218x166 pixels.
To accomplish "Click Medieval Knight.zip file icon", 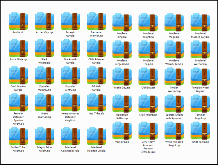I will (148, 22).
